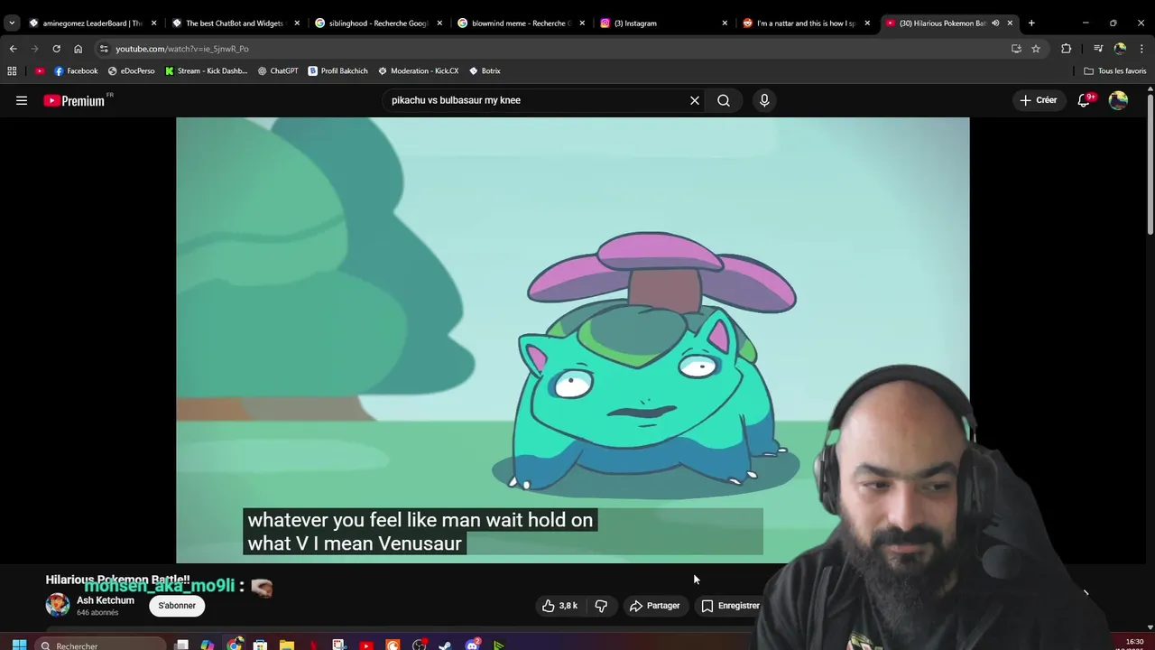Image resolution: width=1155 pixels, height=650 pixels.
Task: Click the Créer button
Action: point(1039,100)
